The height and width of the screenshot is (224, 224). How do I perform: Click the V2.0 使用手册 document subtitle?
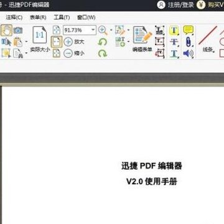click(x=152, y=182)
